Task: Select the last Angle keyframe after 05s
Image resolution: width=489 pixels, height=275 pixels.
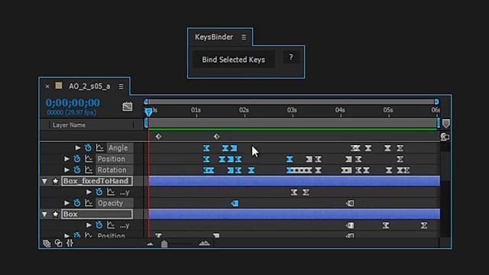Action: (x=400, y=148)
